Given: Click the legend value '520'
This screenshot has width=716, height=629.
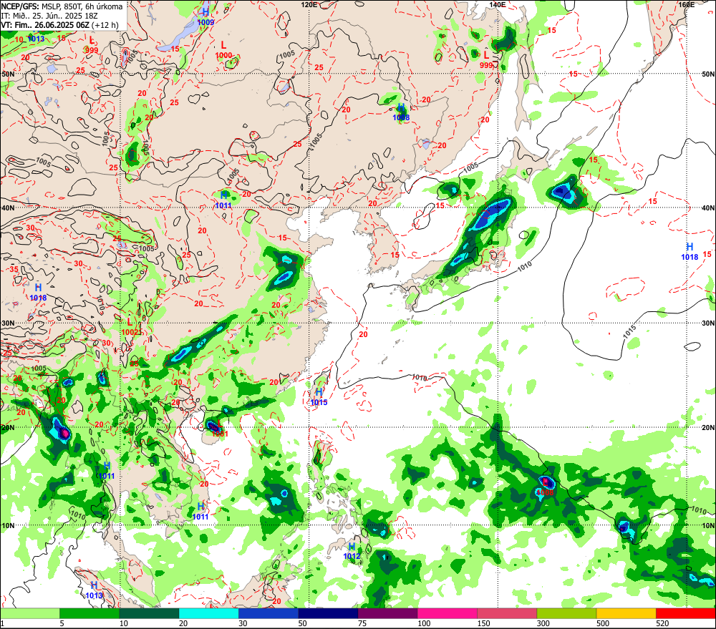Looking at the screenshot, I should coord(662,623).
